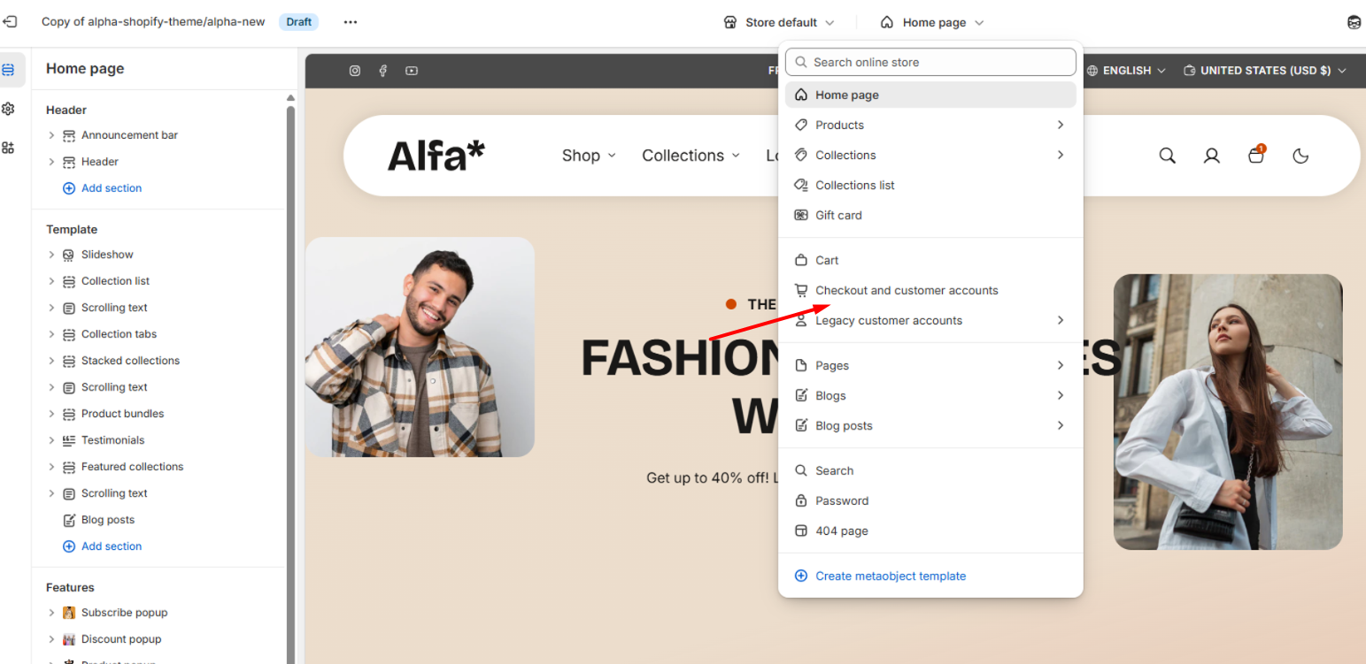
Task: Click the avatar icon at top right
Action: click(x=1354, y=22)
